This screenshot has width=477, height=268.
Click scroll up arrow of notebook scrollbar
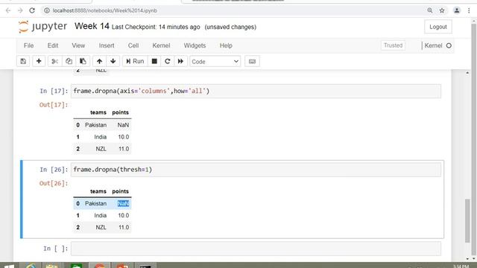(467, 73)
